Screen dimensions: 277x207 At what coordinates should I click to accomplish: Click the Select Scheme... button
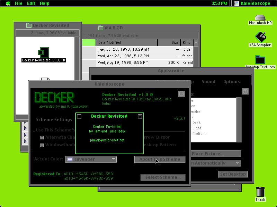coord(163,177)
